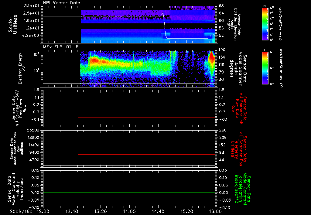The image size is (311, 215).
Task: Select the 'Electron Energy eV' axis label
Action: click(x=22, y=68)
